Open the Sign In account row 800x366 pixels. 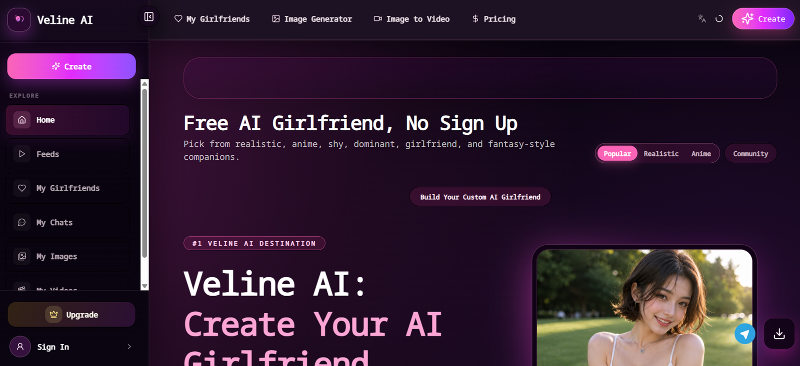(x=71, y=347)
